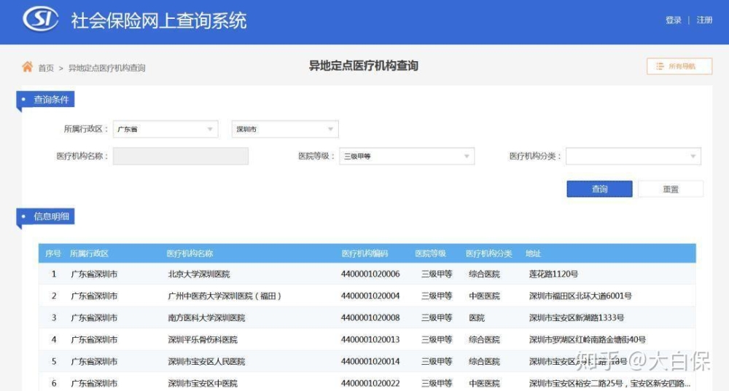Click code 4400001020022
Image resolution: width=729 pixels, height=391 pixels.
point(370,383)
